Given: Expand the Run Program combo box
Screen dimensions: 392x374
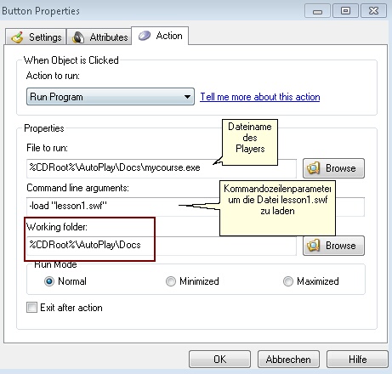Looking at the screenshot, I should [111, 97].
